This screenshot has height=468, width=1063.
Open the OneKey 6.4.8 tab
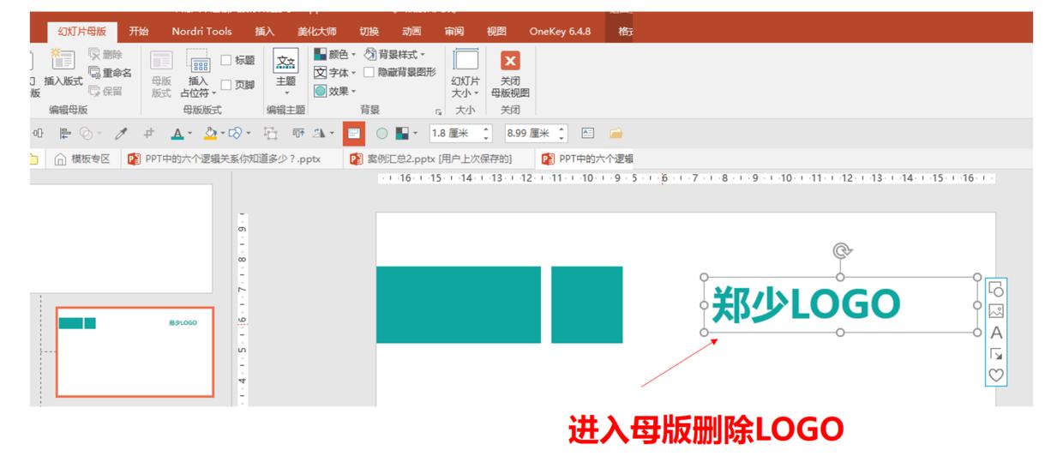560,31
